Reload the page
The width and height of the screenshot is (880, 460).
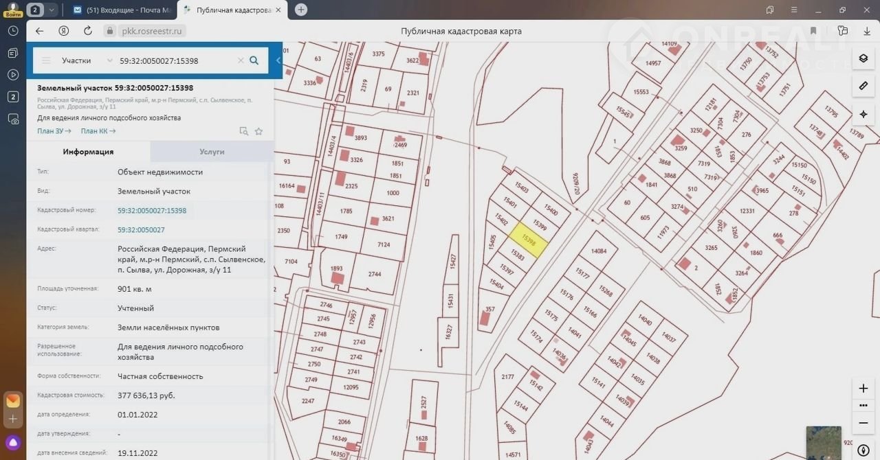point(87,31)
